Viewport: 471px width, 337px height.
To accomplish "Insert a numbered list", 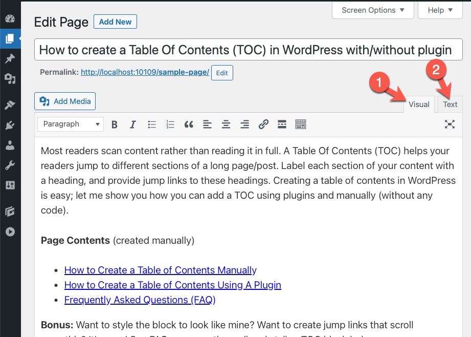I will [170, 124].
